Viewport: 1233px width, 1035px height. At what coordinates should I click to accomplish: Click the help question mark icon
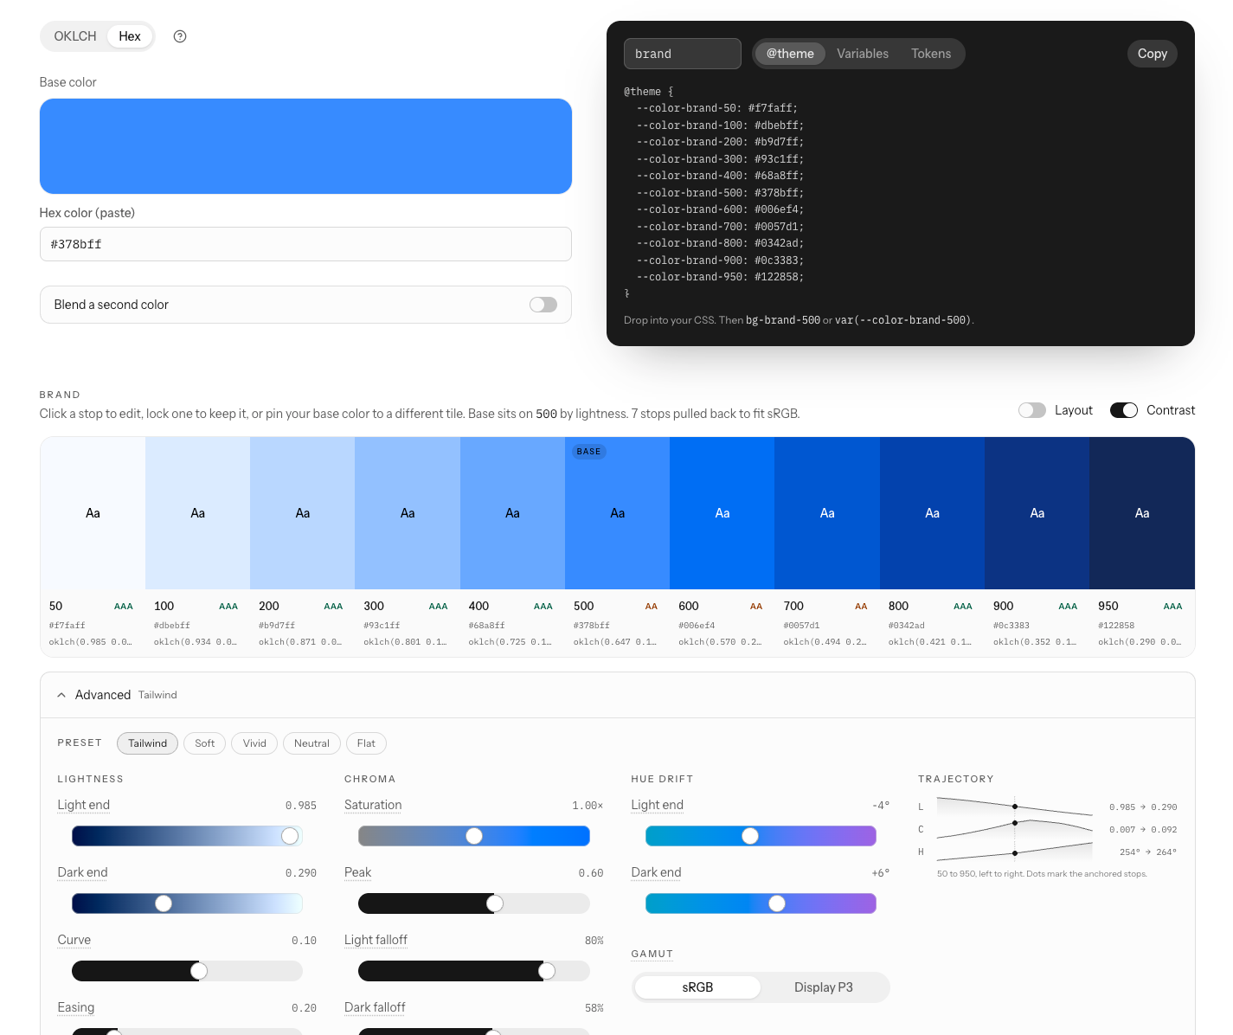click(180, 36)
